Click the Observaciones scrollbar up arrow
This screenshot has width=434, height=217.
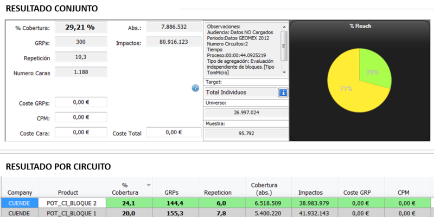coord(284,25)
